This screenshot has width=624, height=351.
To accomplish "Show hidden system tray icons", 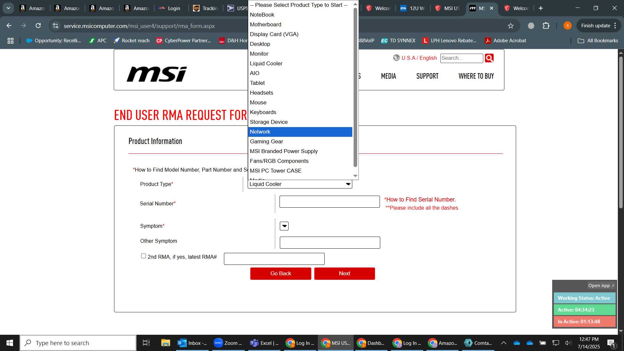I will pyautogui.click(x=503, y=343).
